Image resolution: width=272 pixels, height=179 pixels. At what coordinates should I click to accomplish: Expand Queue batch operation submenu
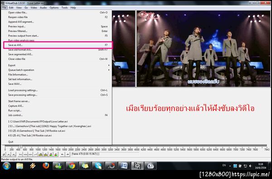58,70
